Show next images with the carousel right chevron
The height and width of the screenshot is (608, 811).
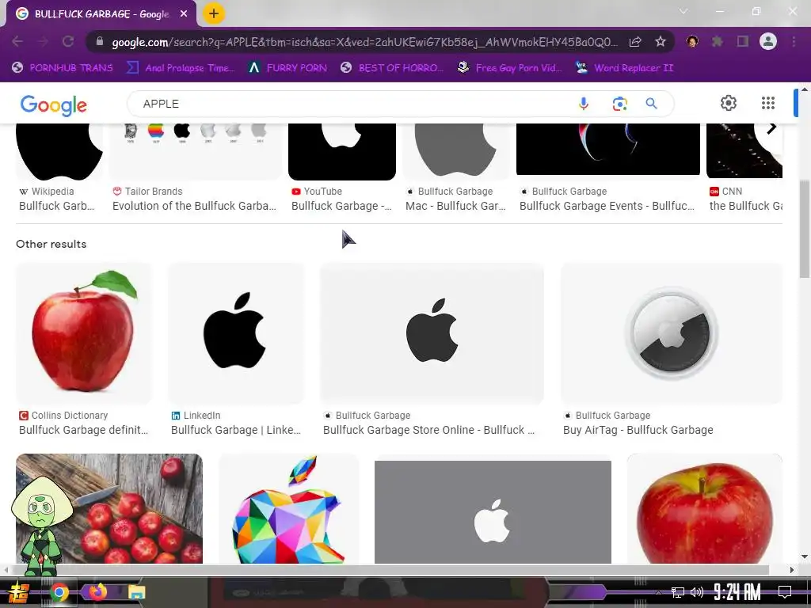pos(771,128)
